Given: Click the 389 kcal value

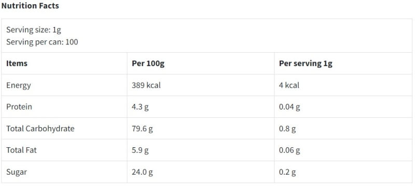Looking at the screenshot, I should point(146,85).
